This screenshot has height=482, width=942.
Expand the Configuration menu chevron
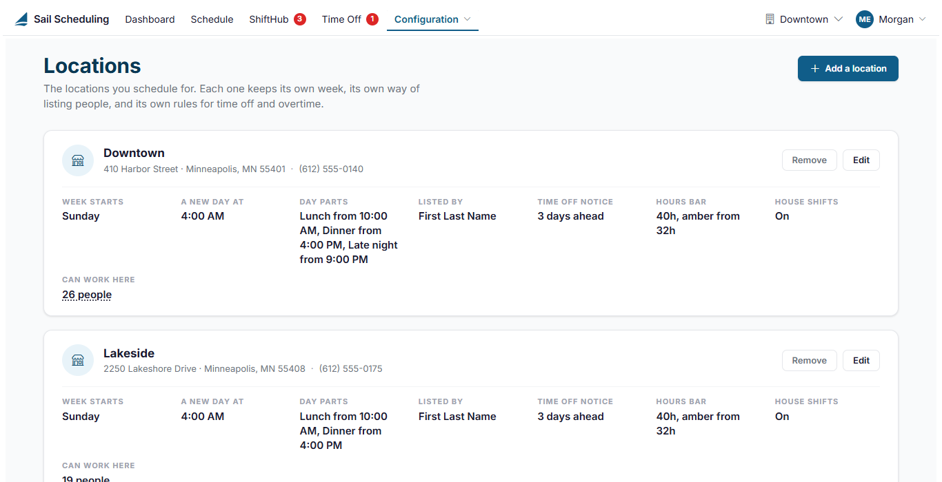point(468,19)
